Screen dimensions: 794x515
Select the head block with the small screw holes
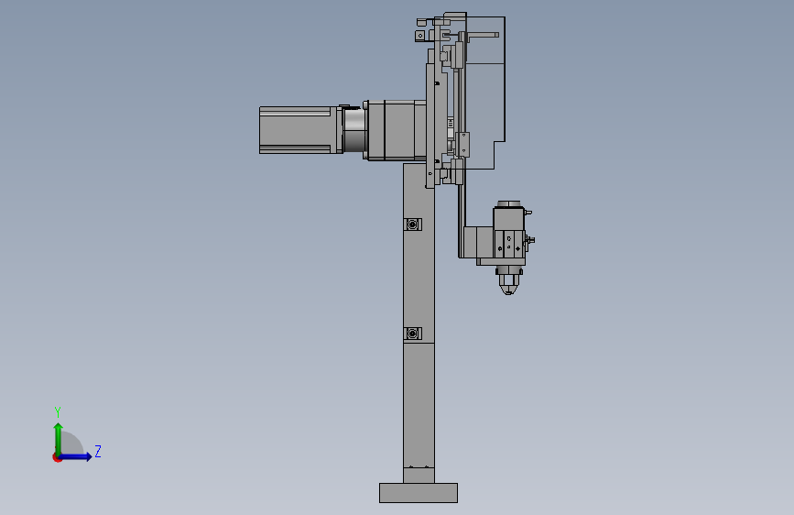510,244
